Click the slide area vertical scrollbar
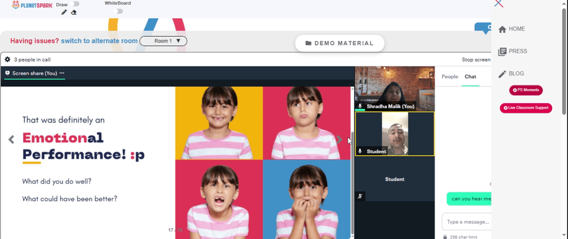 click(353, 162)
